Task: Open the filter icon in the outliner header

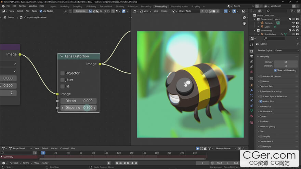Action: 292,11
